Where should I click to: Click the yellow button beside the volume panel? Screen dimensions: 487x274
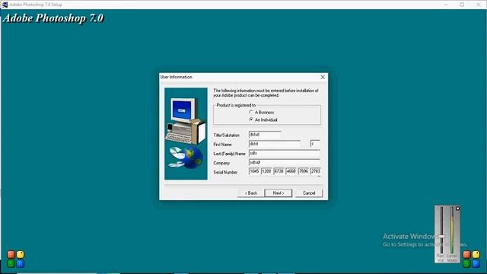(x=476, y=255)
